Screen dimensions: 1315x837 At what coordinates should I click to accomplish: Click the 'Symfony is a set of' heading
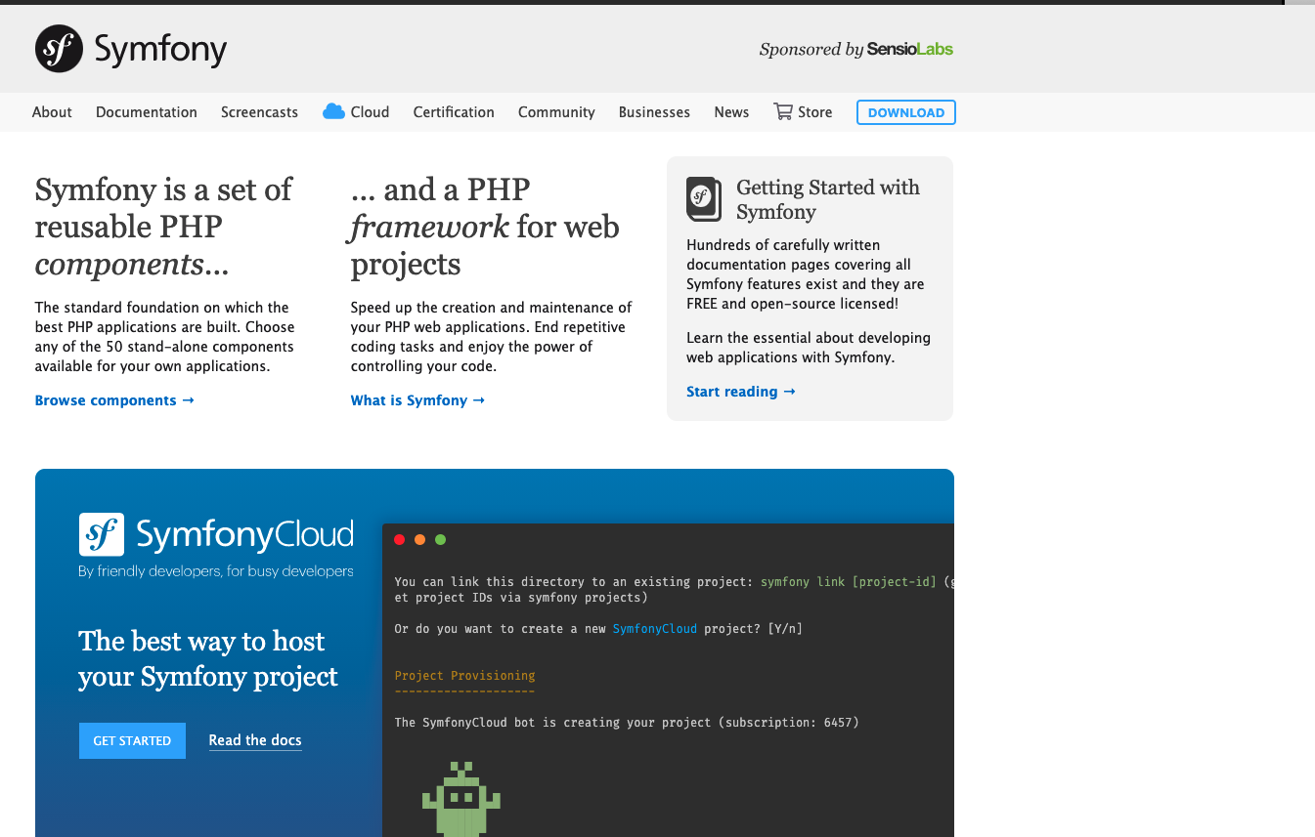(163, 227)
